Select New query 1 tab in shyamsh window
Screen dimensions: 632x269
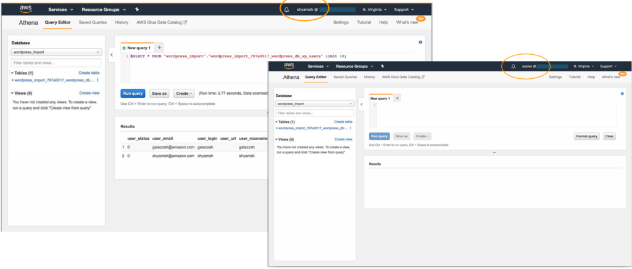pos(137,47)
